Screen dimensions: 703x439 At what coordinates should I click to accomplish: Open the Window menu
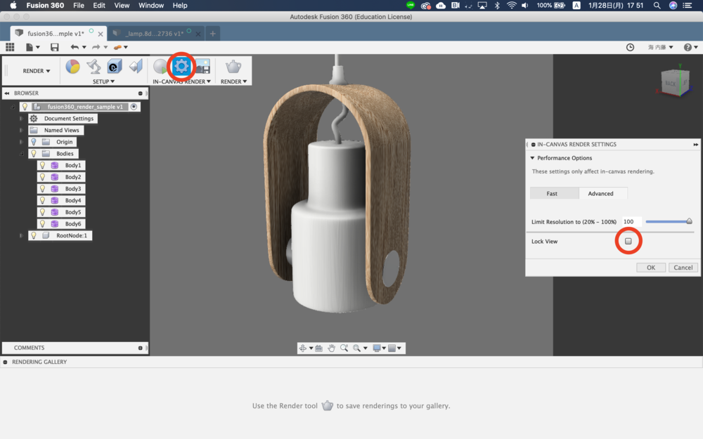point(151,6)
